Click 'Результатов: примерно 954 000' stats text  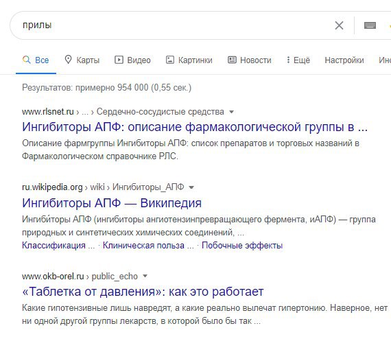click(107, 88)
